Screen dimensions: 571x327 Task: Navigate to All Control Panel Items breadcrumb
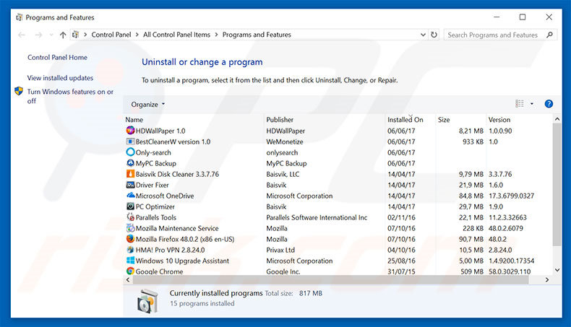176,35
